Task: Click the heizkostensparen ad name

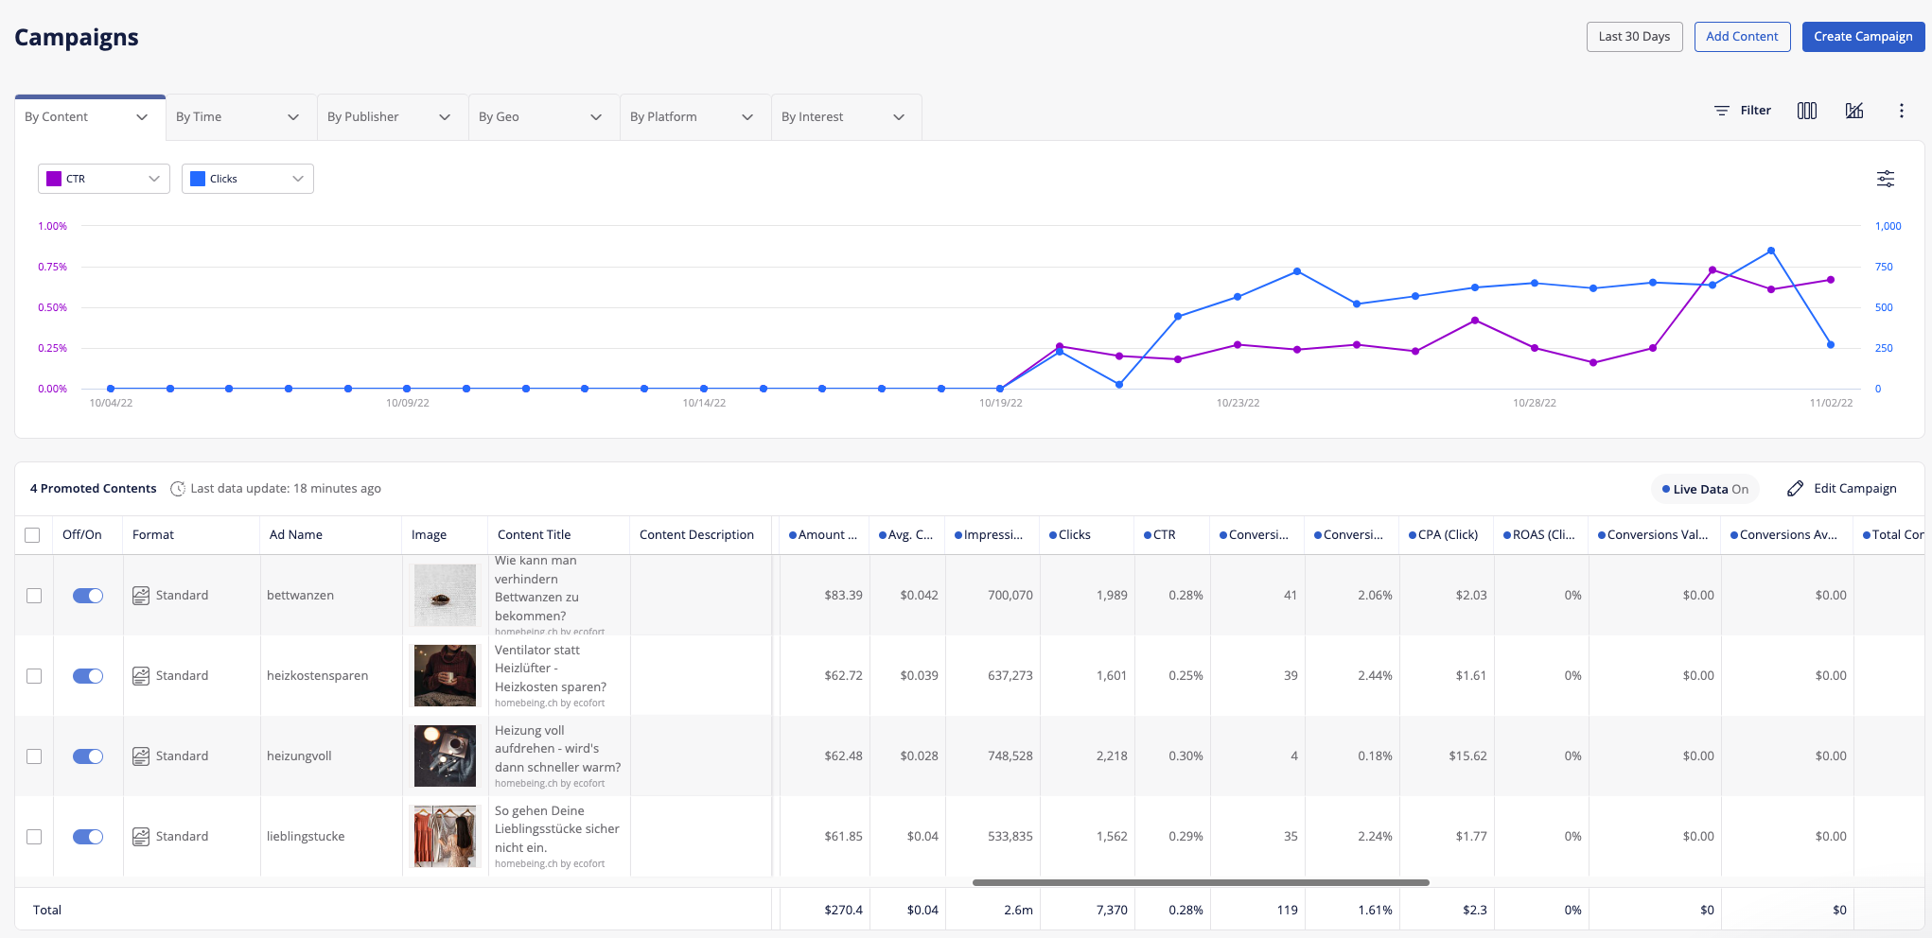Action: (x=317, y=676)
